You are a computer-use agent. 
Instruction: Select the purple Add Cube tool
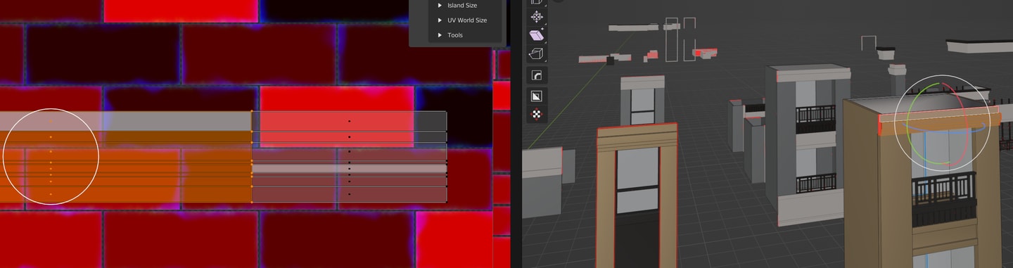[x=537, y=35]
